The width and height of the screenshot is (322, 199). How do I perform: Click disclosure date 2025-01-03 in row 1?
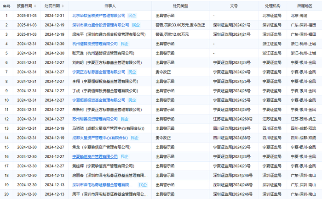click(27, 16)
